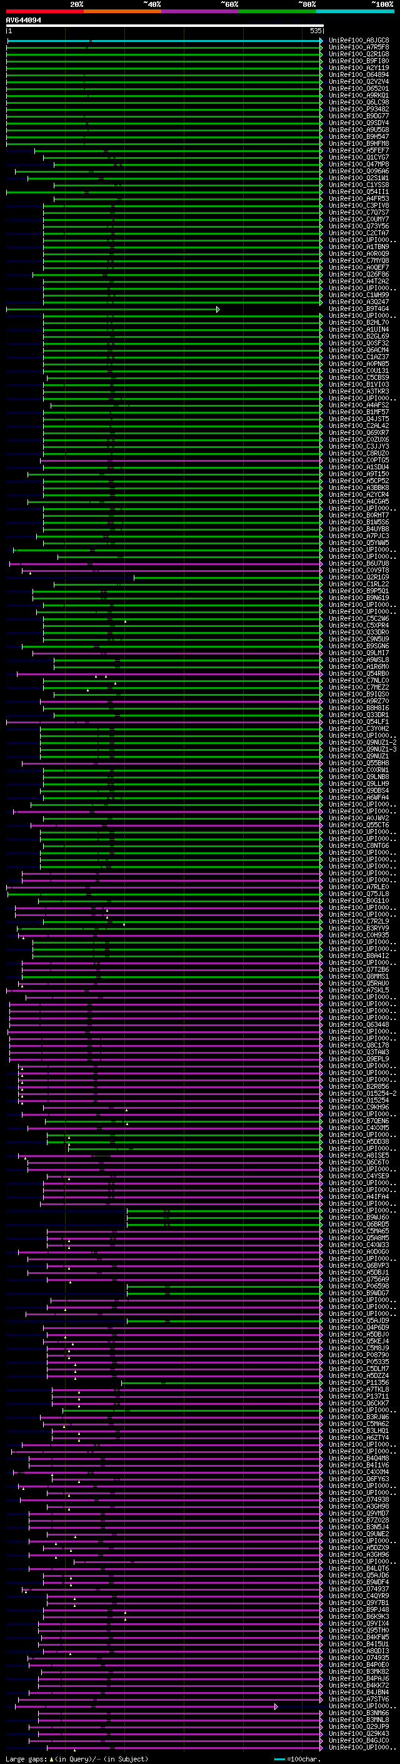
Task: Open UniRef100_C3PIV8 hit
Action: [x=359, y=205]
